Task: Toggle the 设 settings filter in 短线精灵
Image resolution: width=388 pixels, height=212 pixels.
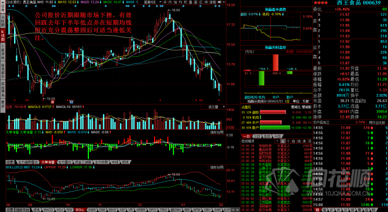Action: (310, 141)
